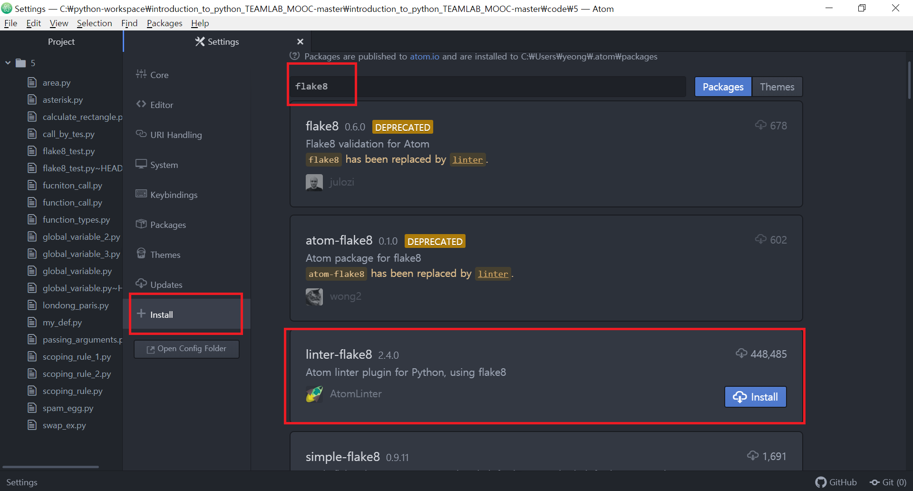913x491 pixels.
Task: Click the help question mark icon
Action: (x=295, y=56)
